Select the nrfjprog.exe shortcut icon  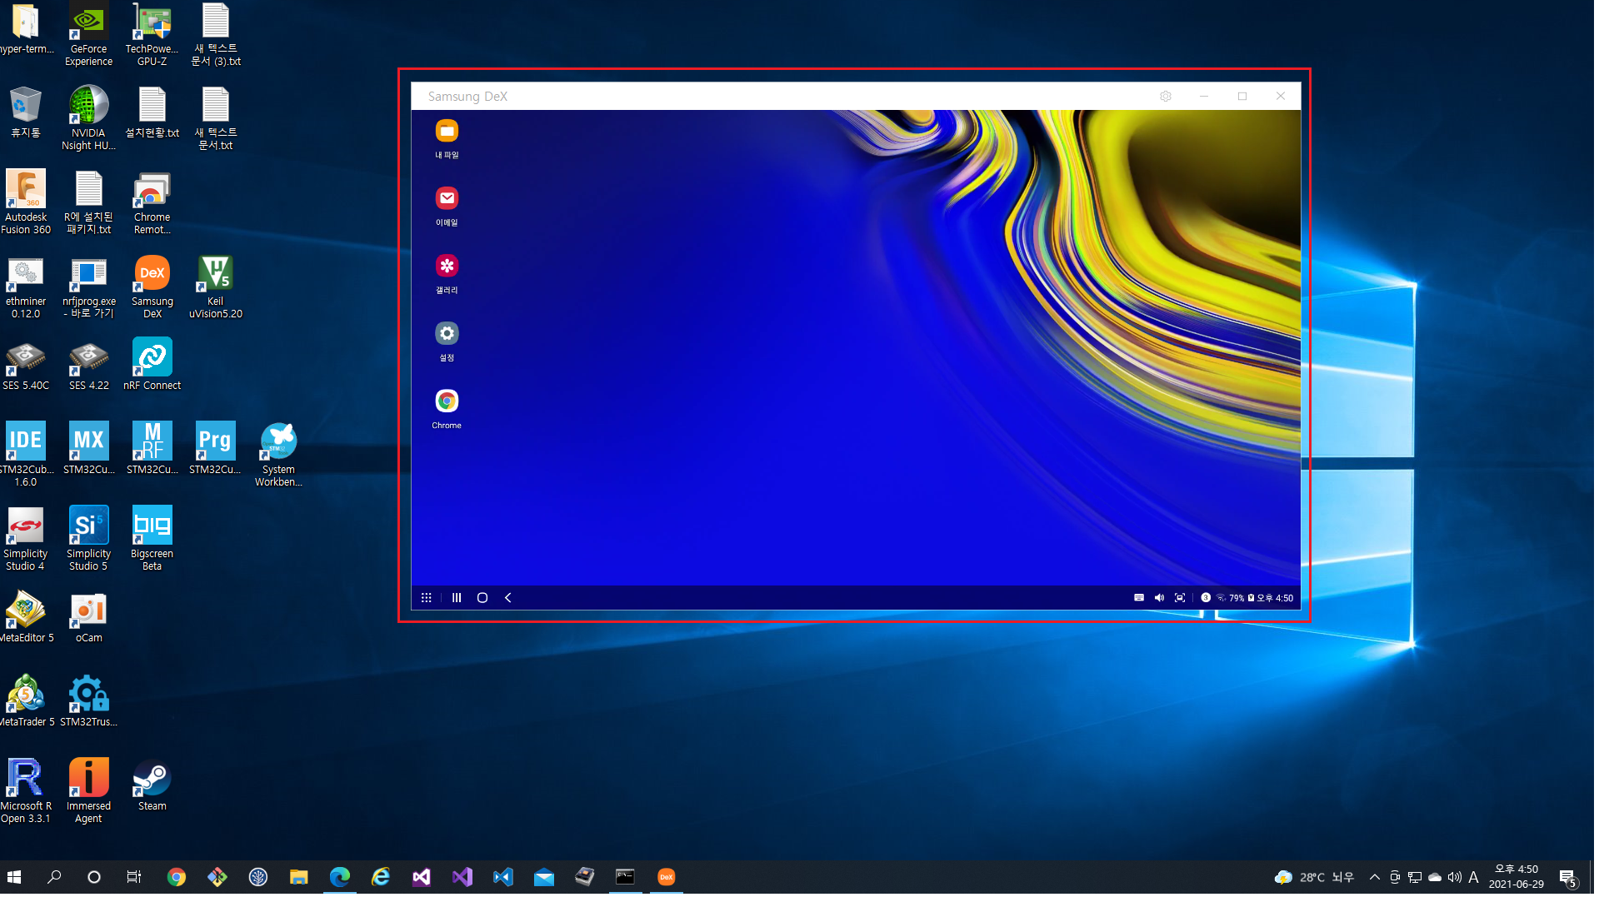(x=89, y=288)
